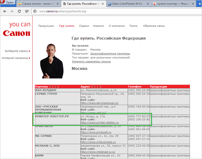
Task: Reload the page with refresh icon
Action: [19, 11]
